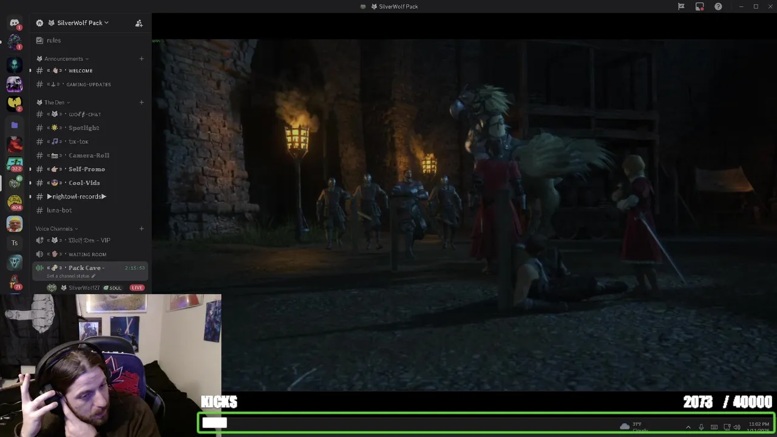Open the WELCOME channel
Viewport: 777px width, 437px height.
click(89, 70)
